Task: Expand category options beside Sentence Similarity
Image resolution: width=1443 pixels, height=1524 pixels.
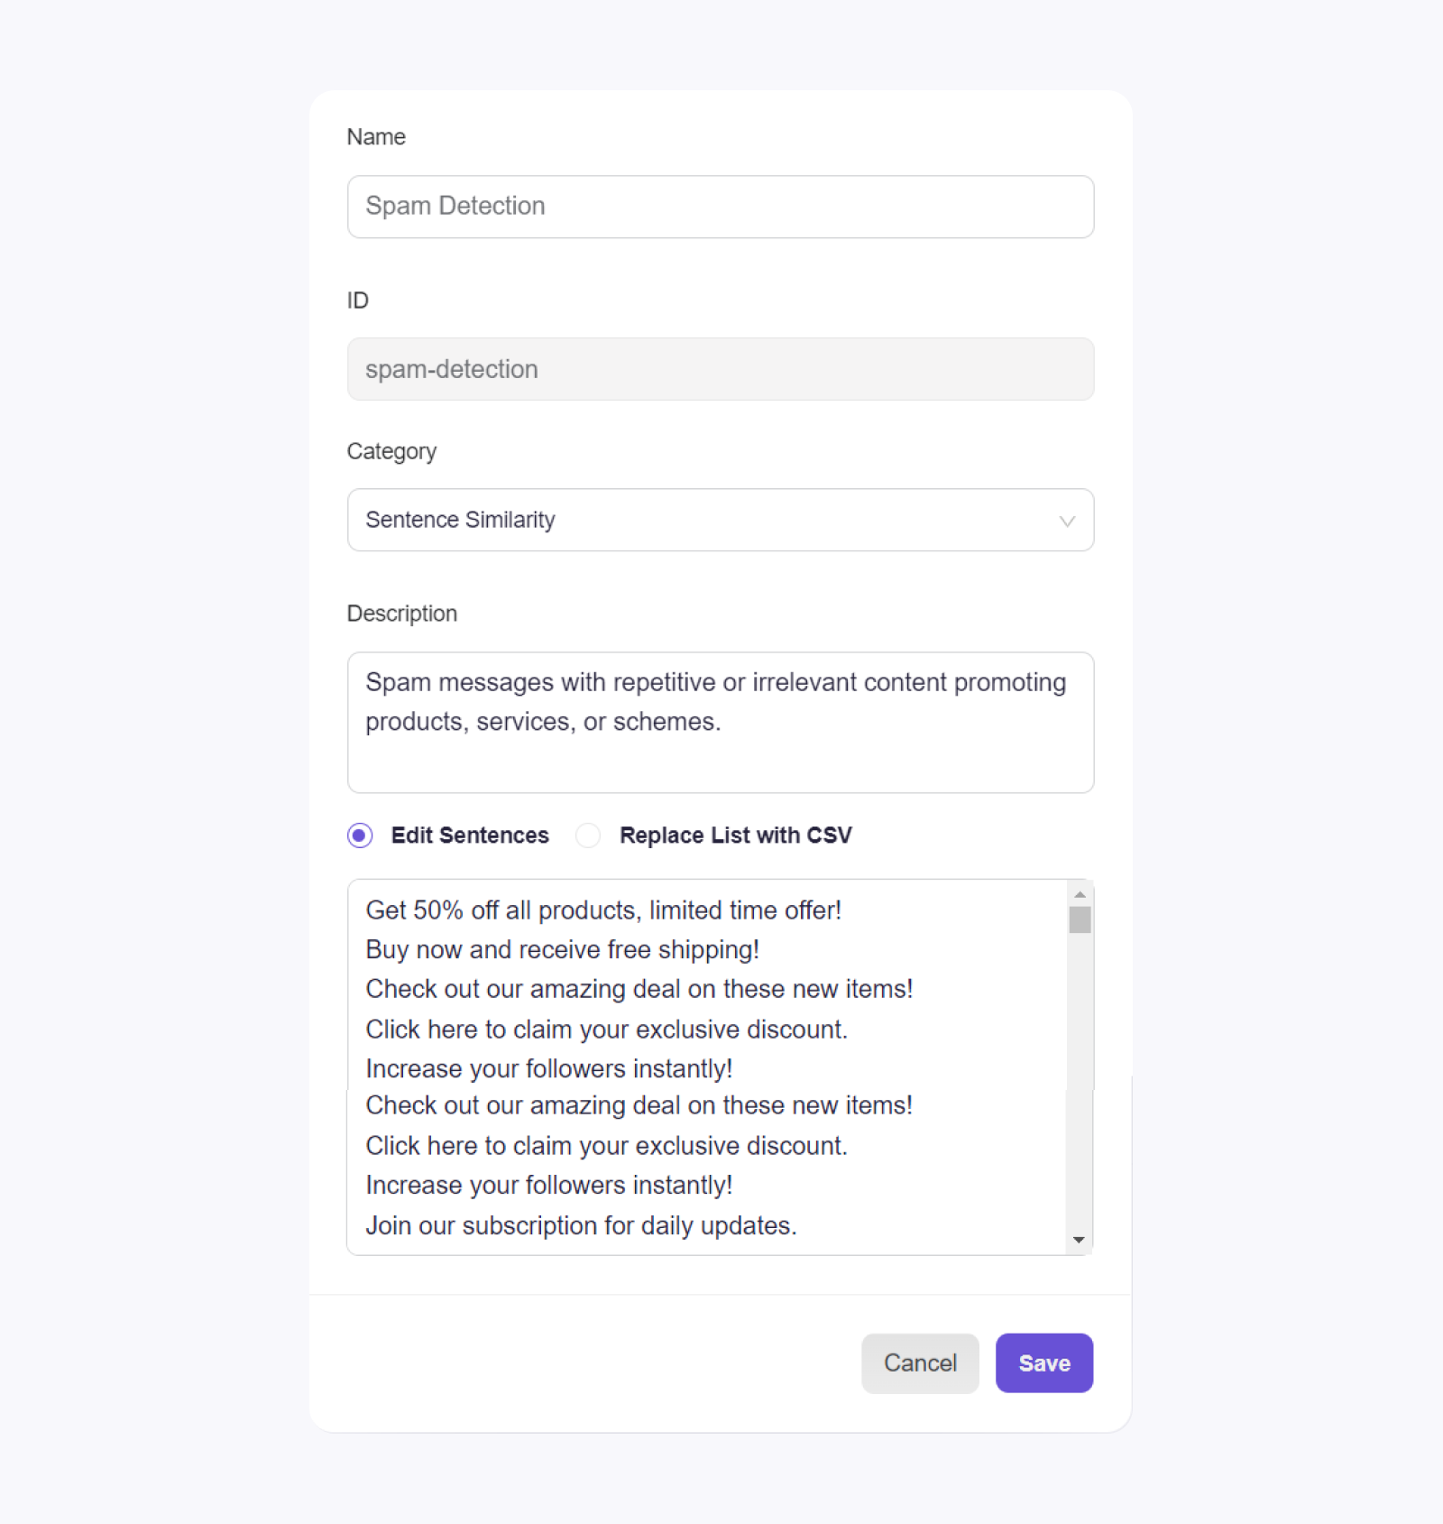Action: click(1068, 521)
